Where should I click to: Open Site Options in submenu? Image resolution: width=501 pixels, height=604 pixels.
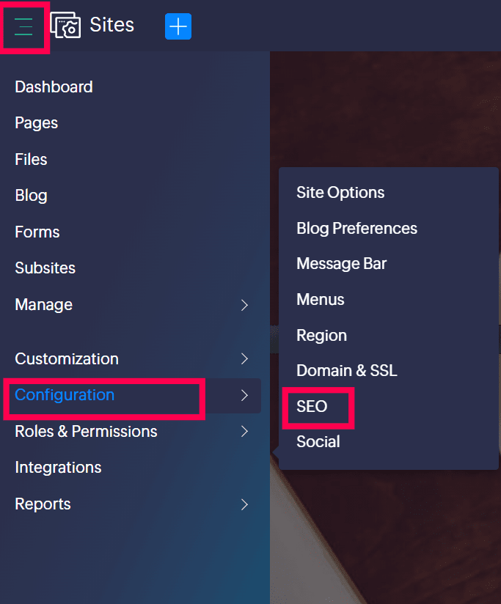[340, 193]
